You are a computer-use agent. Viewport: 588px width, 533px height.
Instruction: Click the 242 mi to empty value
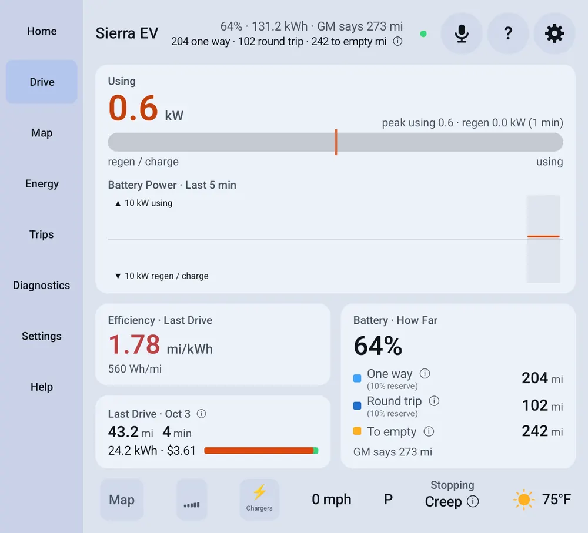tap(542, 431)
